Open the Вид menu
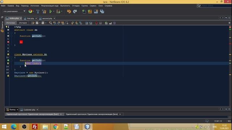 click(17, 6)
